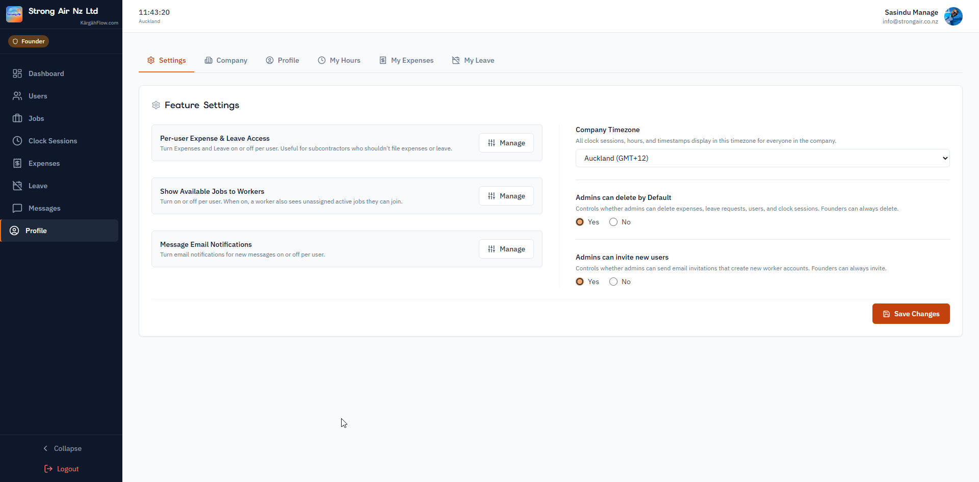Manage Per-user Expense & Leave Access

pos(506,143)
